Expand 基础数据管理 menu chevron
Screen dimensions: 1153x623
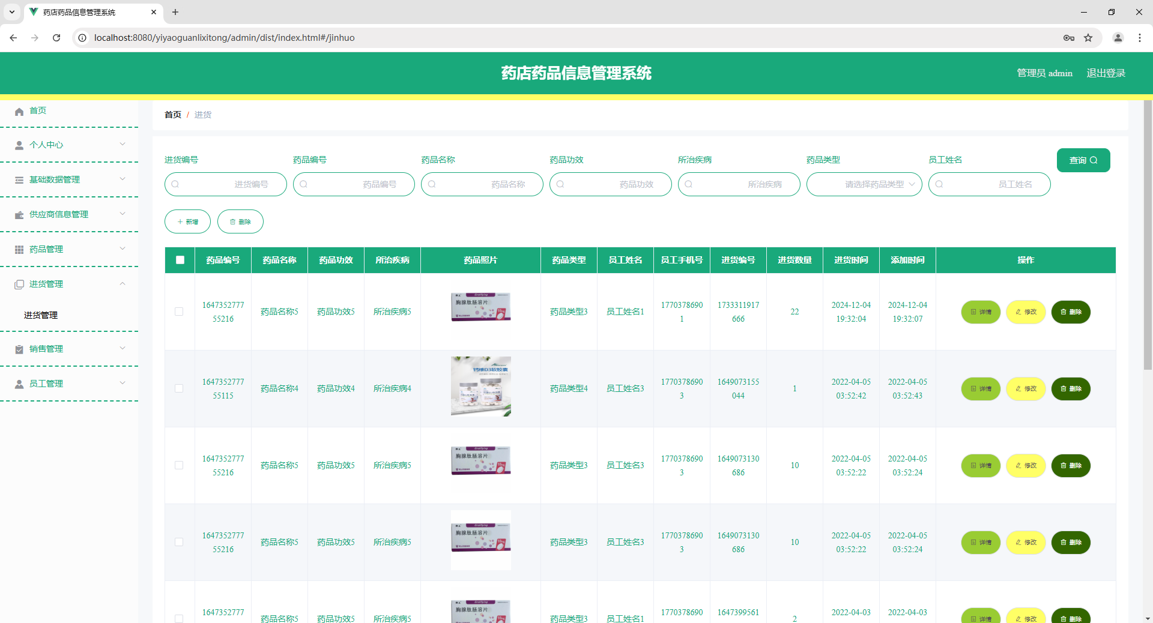(x=123, y=179)
